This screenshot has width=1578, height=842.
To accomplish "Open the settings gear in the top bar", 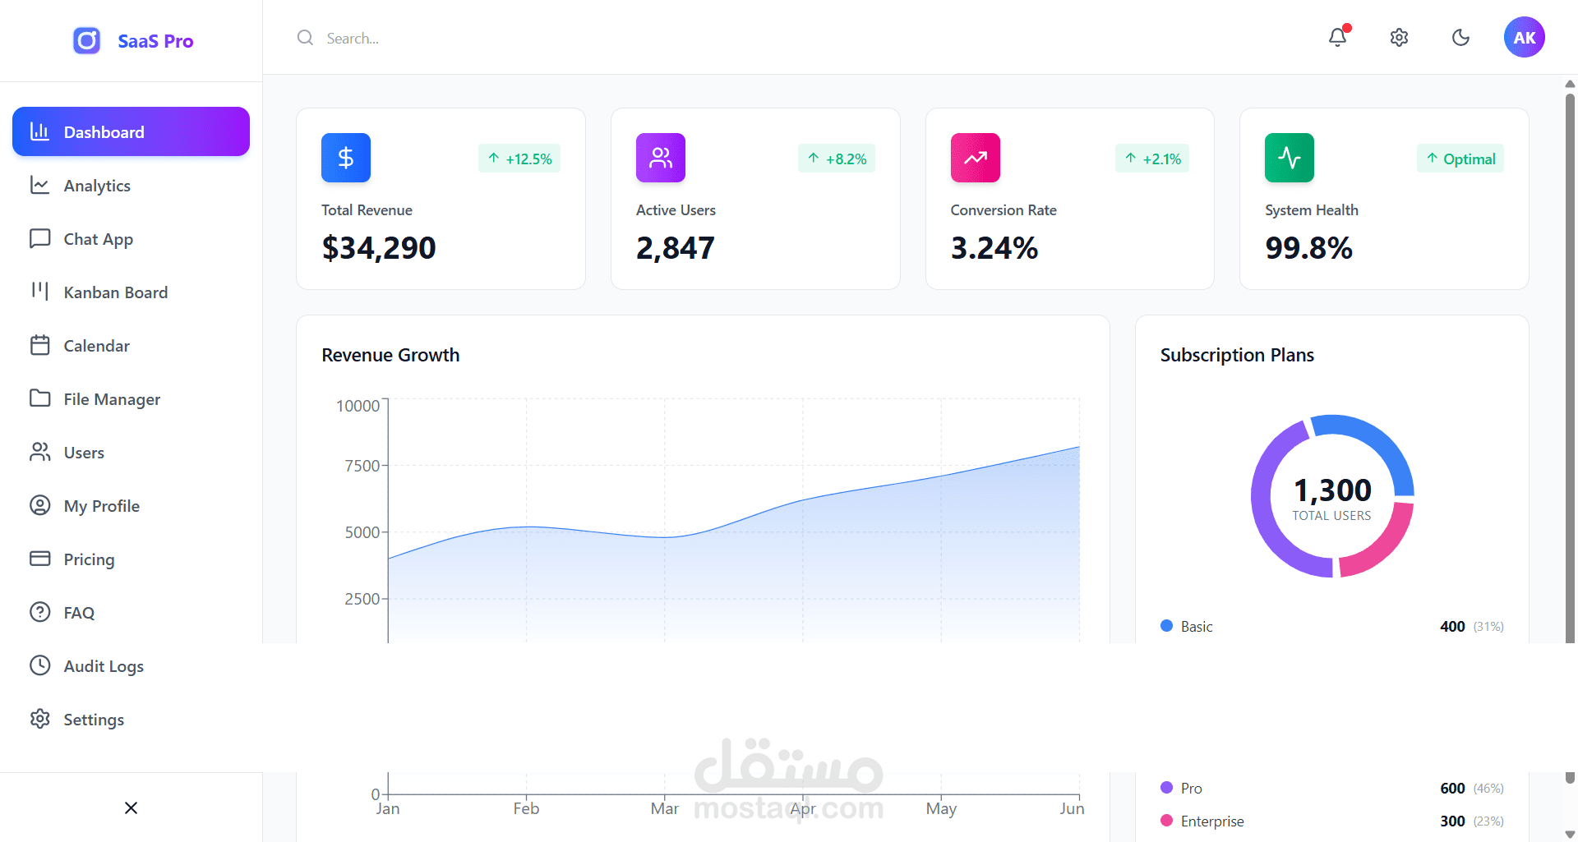I will pyautogui.click(x=1399, y=38).
